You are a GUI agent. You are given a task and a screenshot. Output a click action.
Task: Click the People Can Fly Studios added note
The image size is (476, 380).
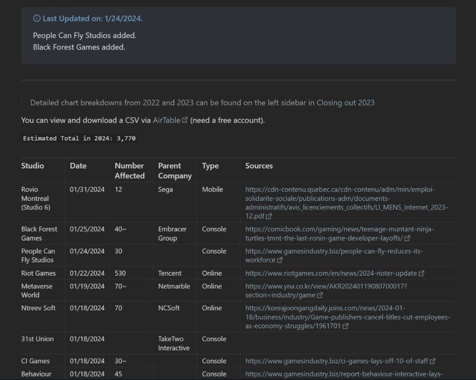[84, 35]
